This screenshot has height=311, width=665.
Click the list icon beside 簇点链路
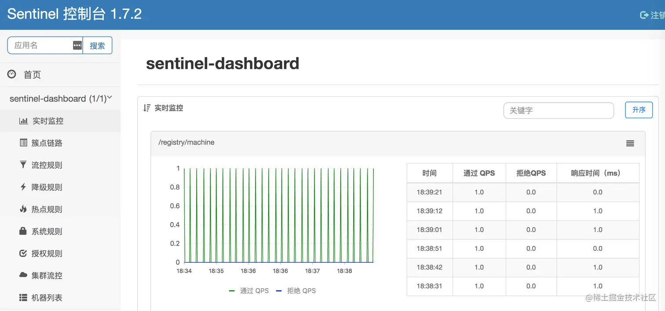pos(23,143)
